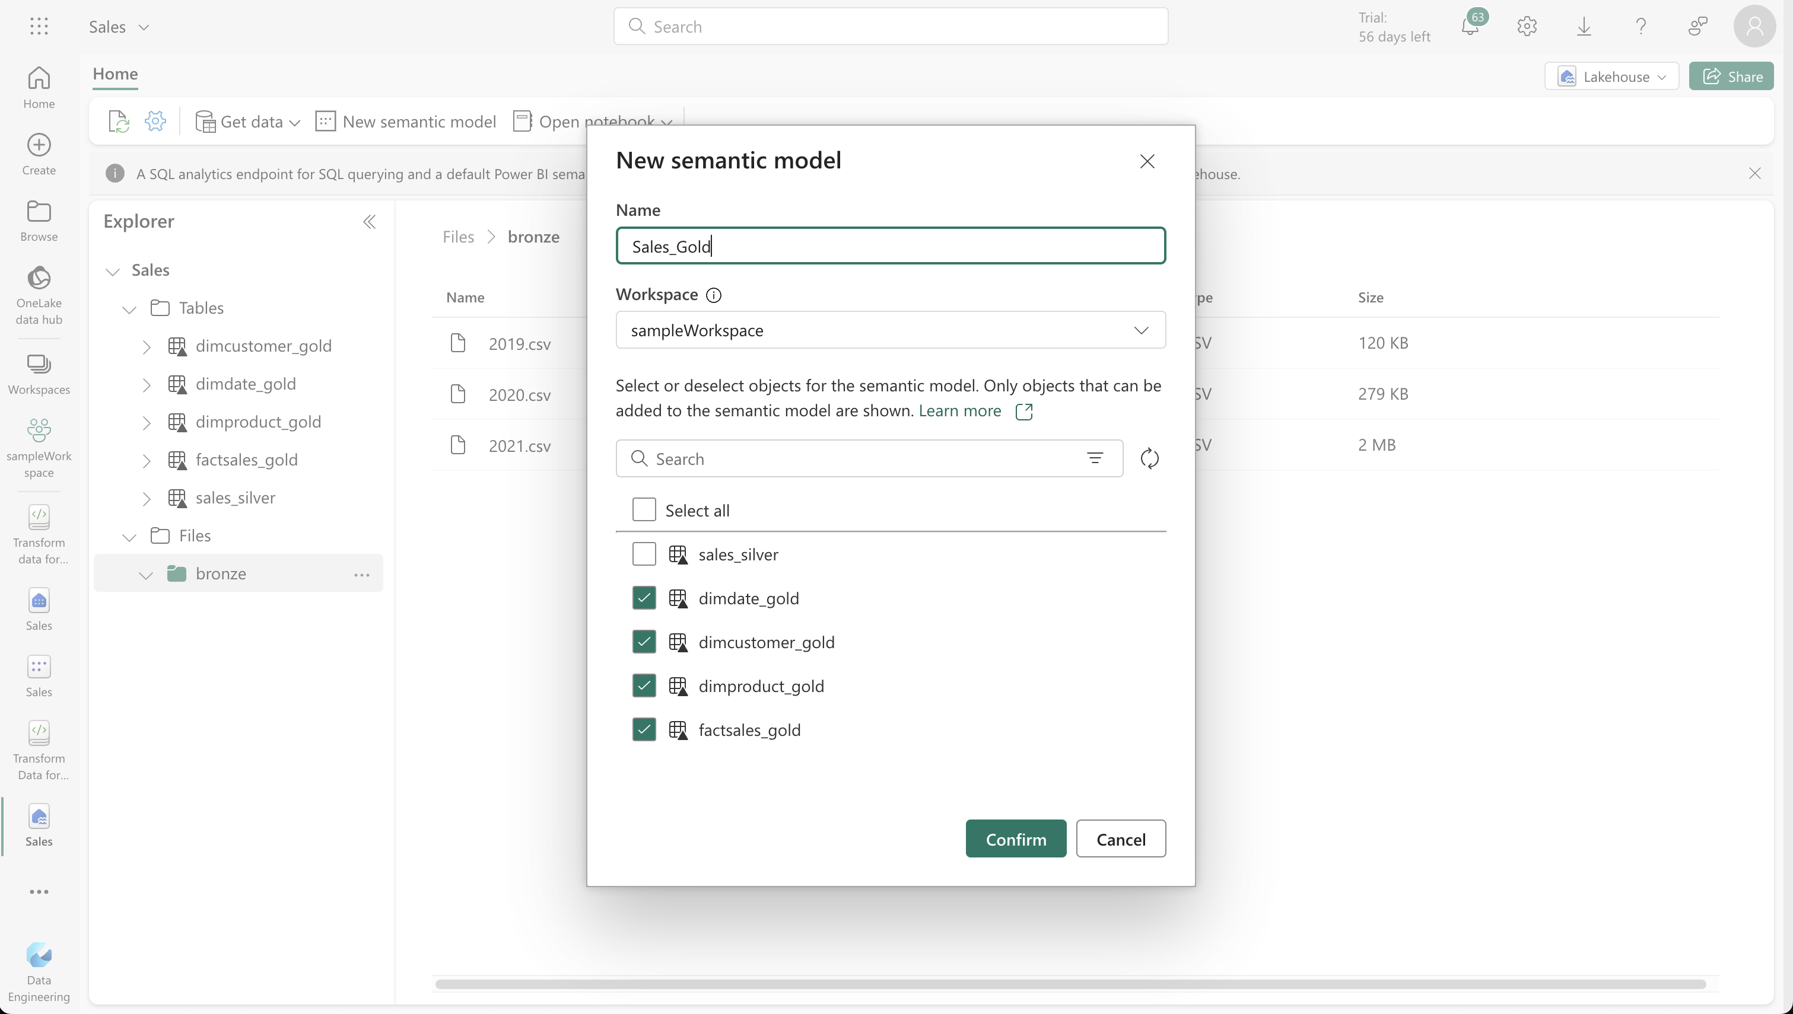1793x1014 pixels.
Task: Select the Home ribbon tab
Action: coord(115,74)
